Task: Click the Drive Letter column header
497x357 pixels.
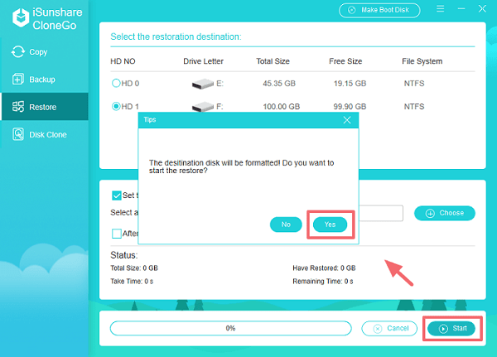Action: point(203,61)
